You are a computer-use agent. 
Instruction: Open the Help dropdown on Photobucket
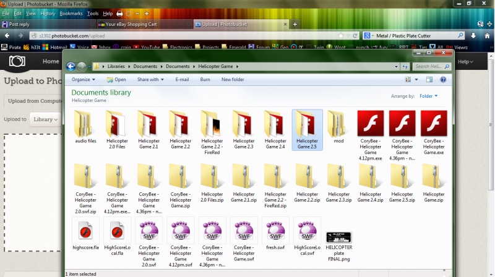(x=465, y=61)
